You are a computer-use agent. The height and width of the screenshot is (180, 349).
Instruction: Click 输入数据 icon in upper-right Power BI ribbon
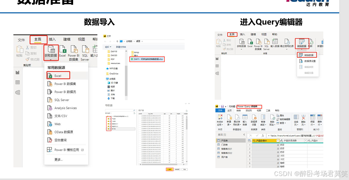tap(275, 41)
